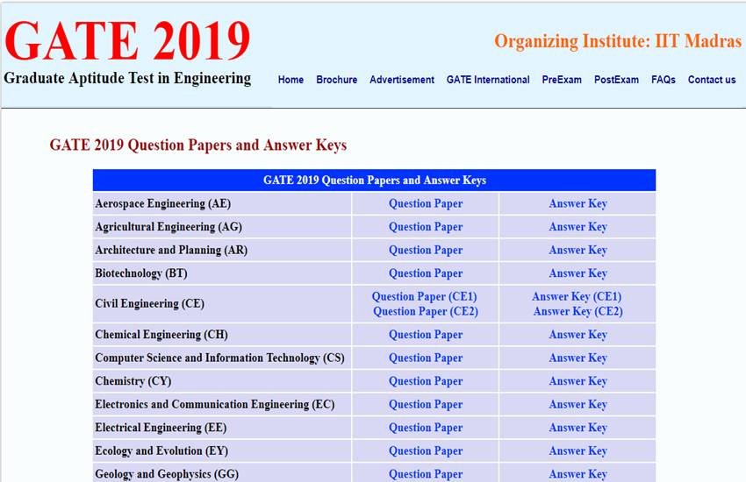View Chemical Engineering (CH) Answer Key
Screen dimensions: 746x482
(577, 335)
